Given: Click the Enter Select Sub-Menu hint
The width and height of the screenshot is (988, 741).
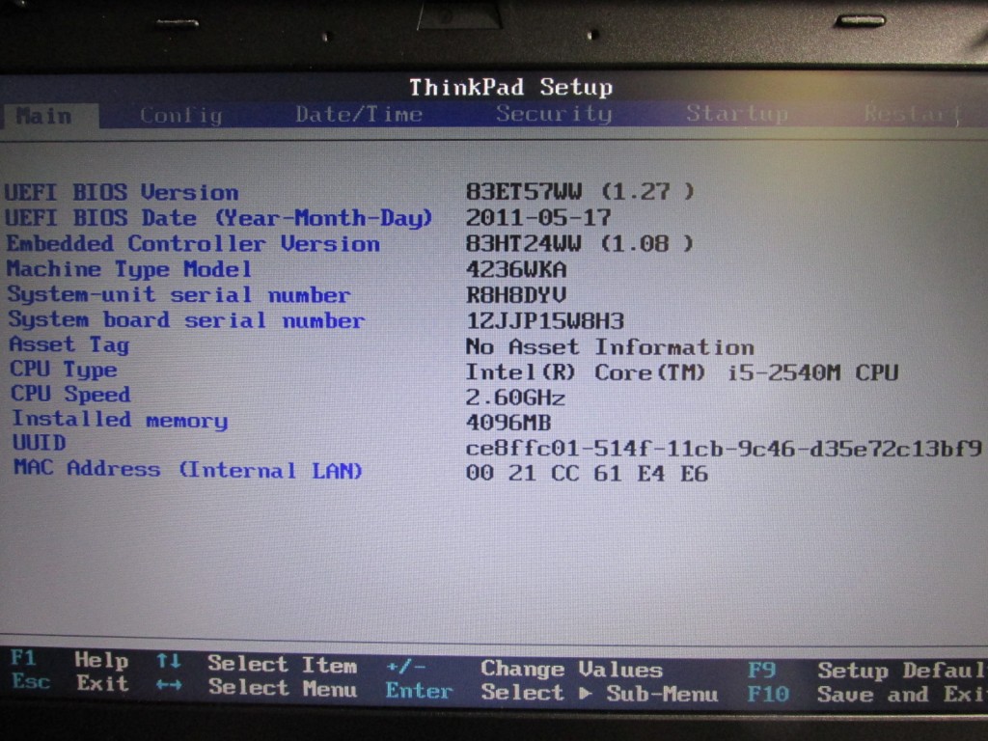Looking at the screenshot, I should click(552, 693).
